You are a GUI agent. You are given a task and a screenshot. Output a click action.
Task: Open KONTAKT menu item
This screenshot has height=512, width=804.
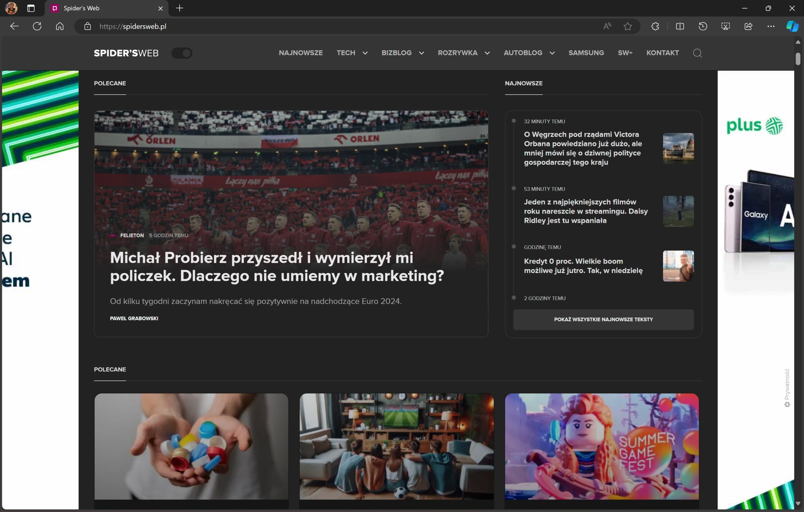pyautogui.click(x=662, y=53)
